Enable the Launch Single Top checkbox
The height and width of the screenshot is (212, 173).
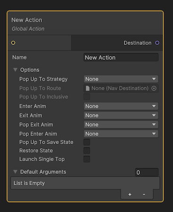[87, 159]
